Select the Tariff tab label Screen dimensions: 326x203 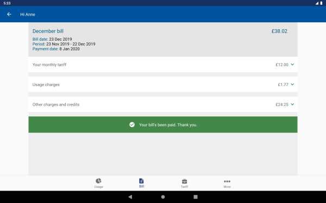[x=184, y=187]
